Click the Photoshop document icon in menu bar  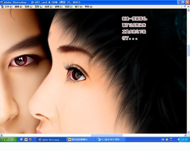tap(2, 7)
